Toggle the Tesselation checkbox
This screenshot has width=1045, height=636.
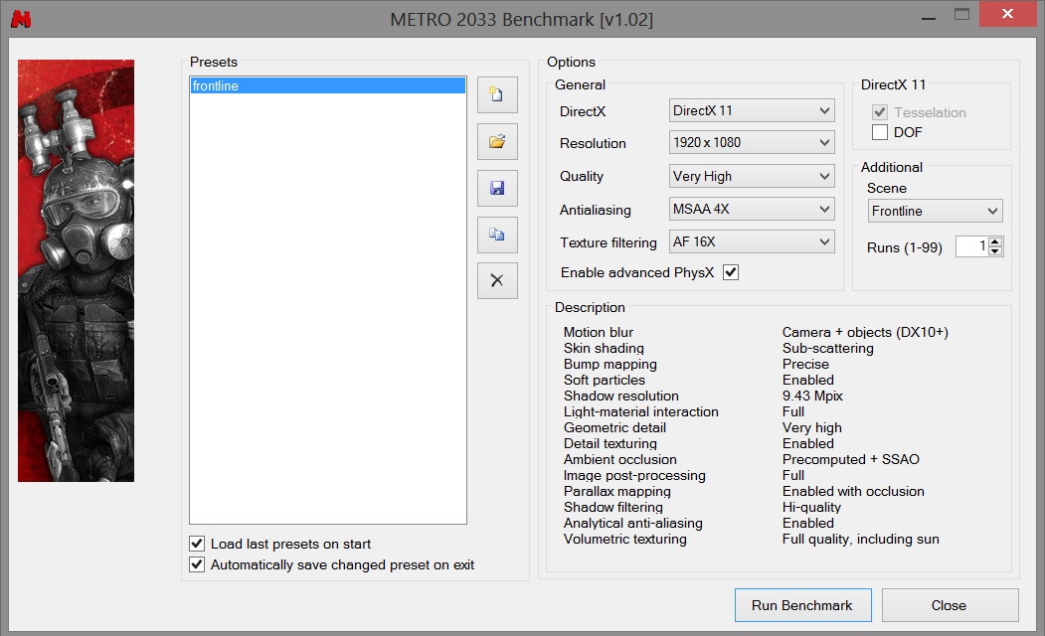[880, 112]
